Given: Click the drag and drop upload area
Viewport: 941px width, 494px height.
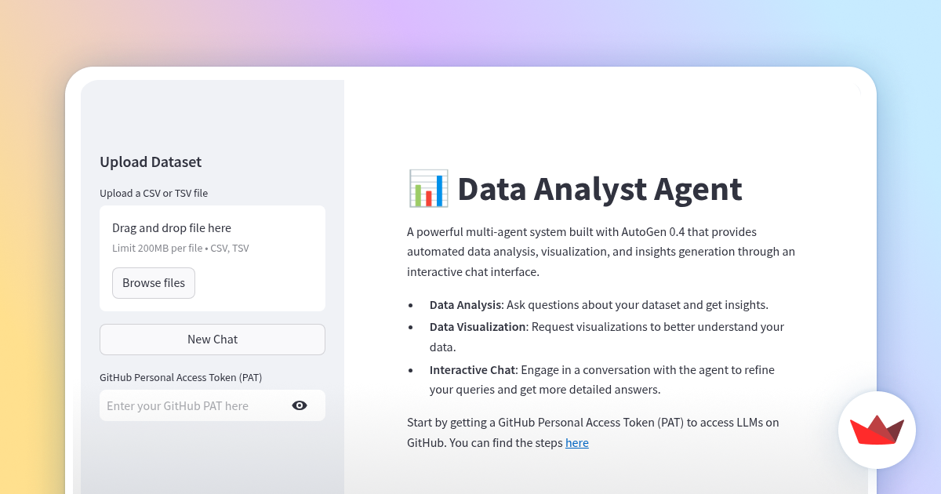Looking at the screenshot, I should tap(213, 258).
